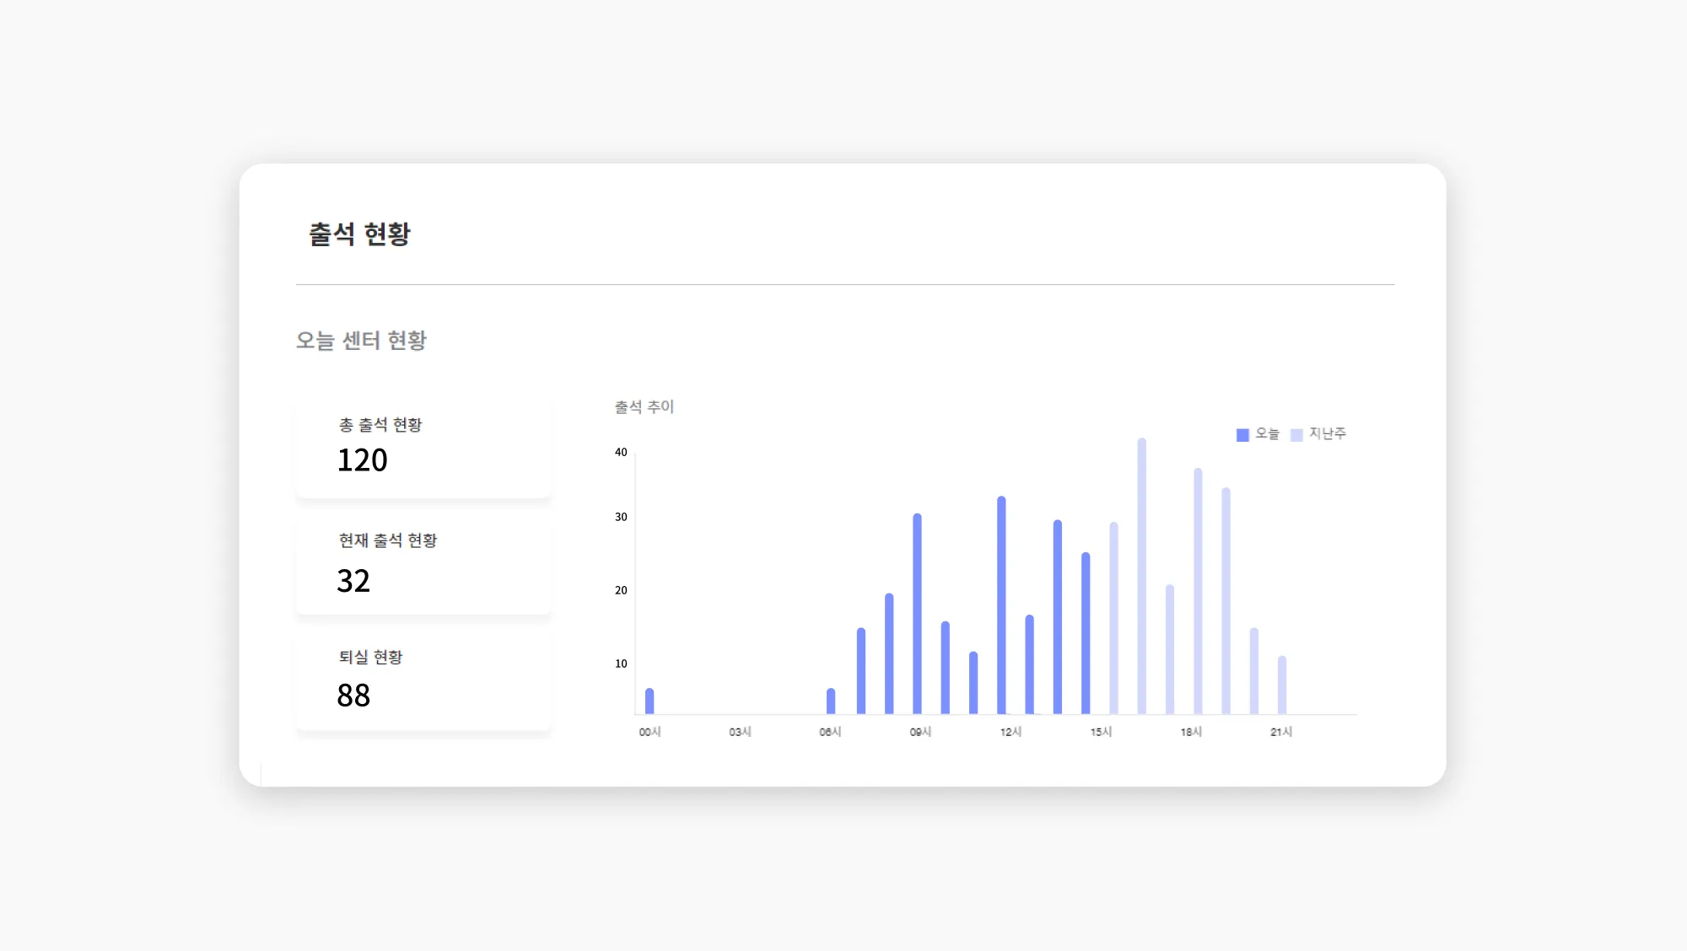Click the 40 y-axis label
1687x951 pixels.
[621, 452]
